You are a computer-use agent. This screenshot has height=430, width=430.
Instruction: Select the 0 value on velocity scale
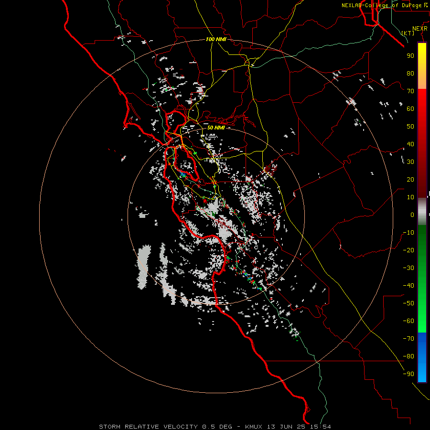click(412, 215)
